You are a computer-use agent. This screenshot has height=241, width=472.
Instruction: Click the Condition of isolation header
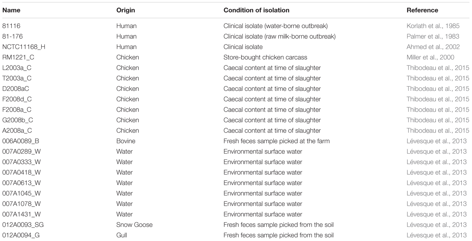click(256, 10)
